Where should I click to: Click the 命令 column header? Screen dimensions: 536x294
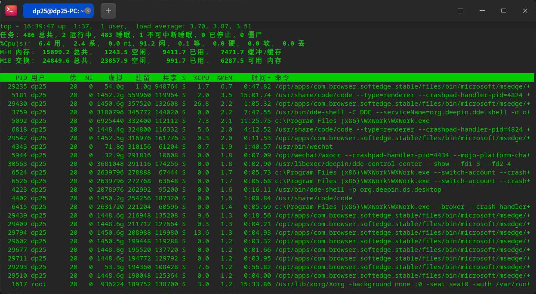(282, 78)
